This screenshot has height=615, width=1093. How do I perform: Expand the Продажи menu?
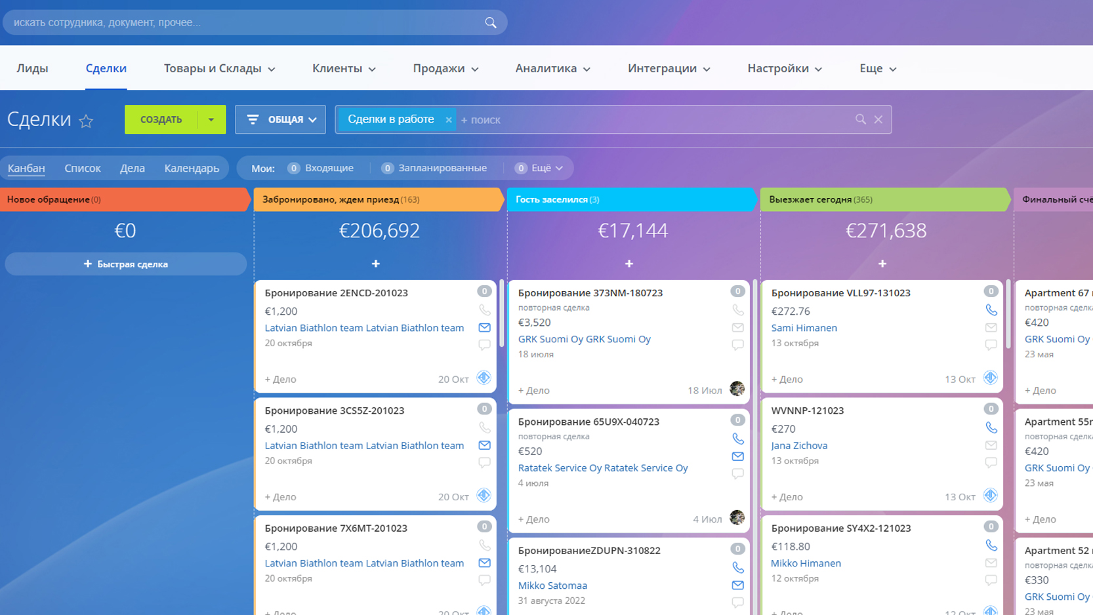coord(445,68)
